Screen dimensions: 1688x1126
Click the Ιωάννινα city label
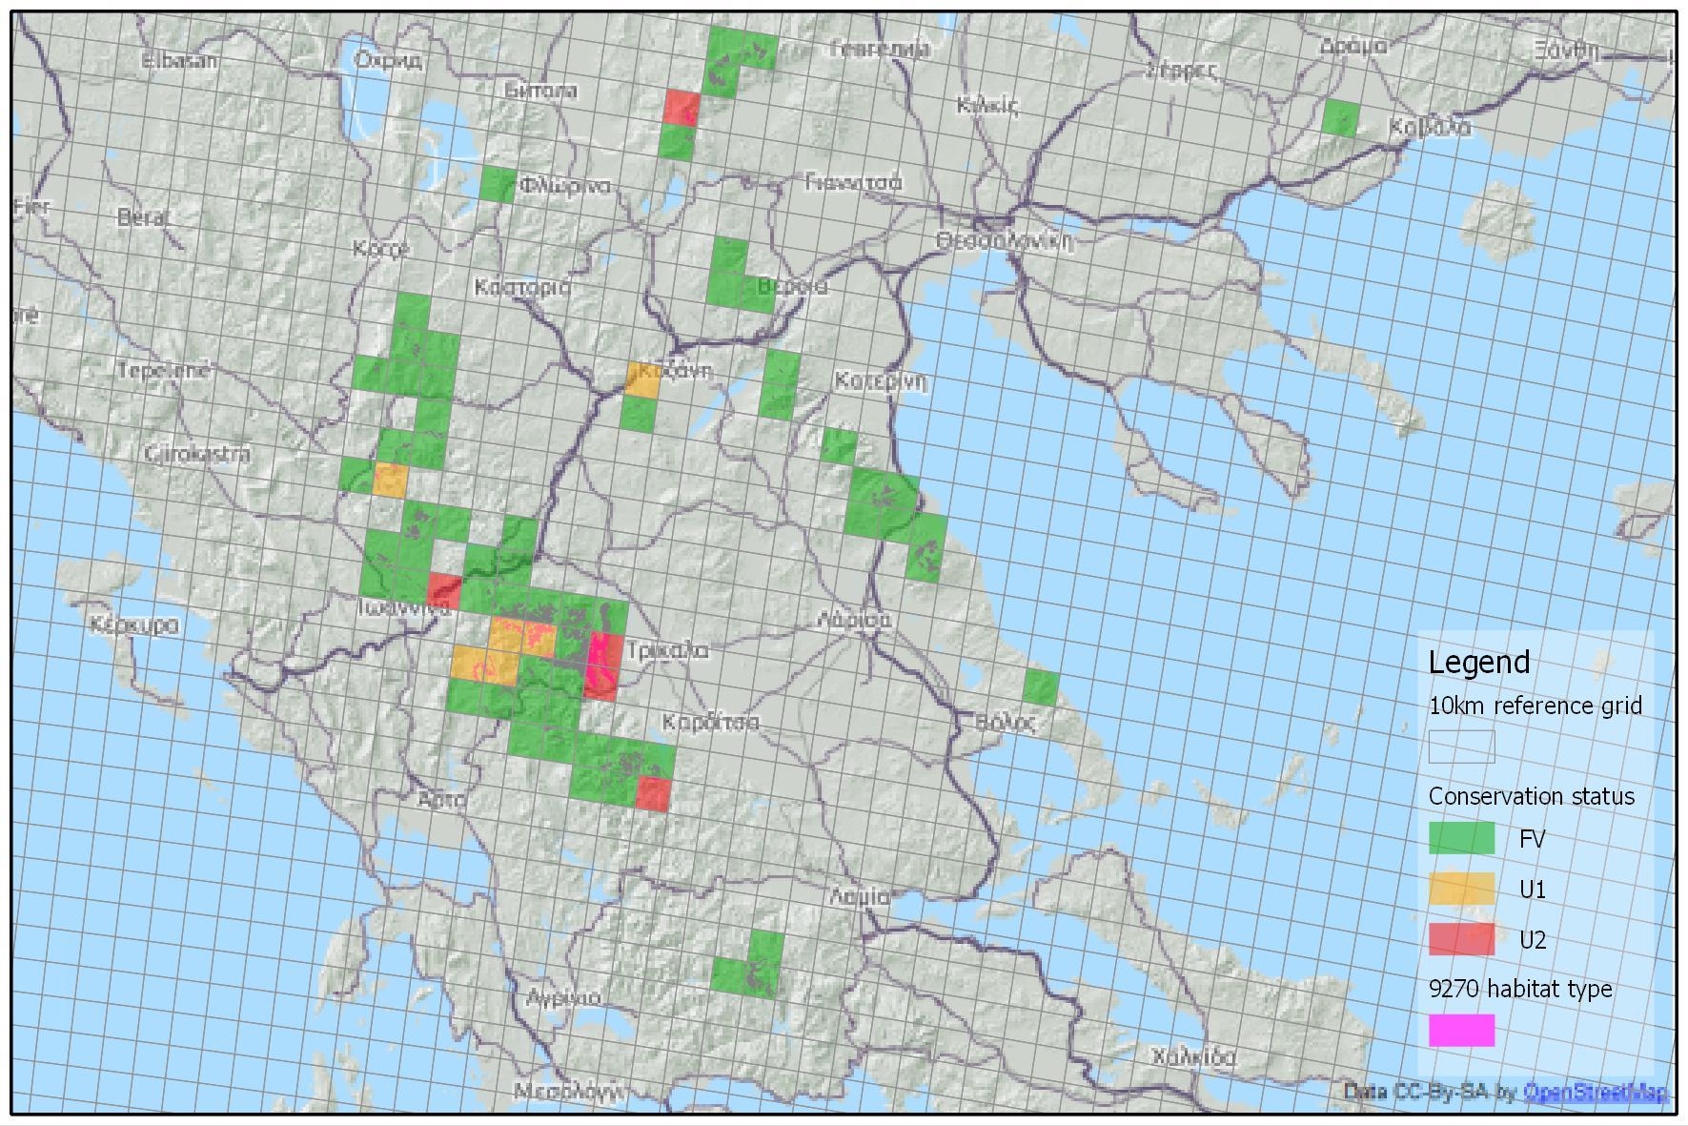pos(404,607)
